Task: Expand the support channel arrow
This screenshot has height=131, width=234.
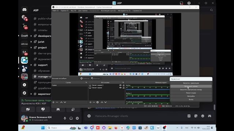Action: point(31,65)
